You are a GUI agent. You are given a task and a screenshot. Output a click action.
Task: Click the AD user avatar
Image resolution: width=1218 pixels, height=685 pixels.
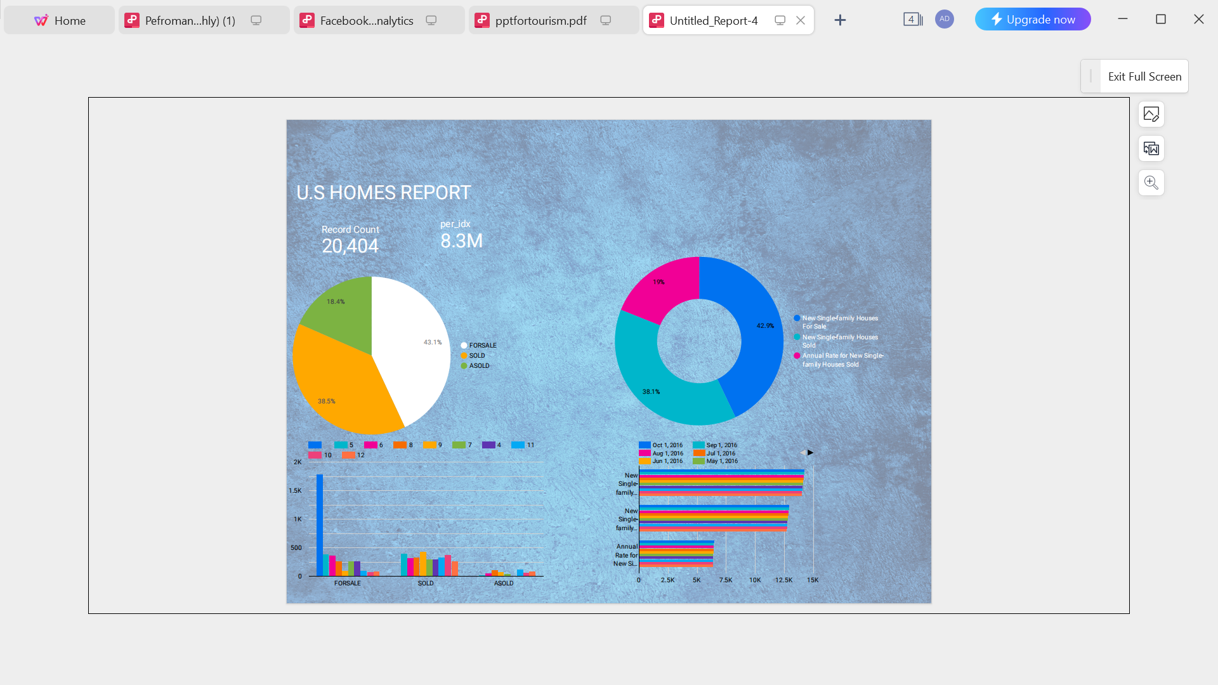[x=944, y=19]
